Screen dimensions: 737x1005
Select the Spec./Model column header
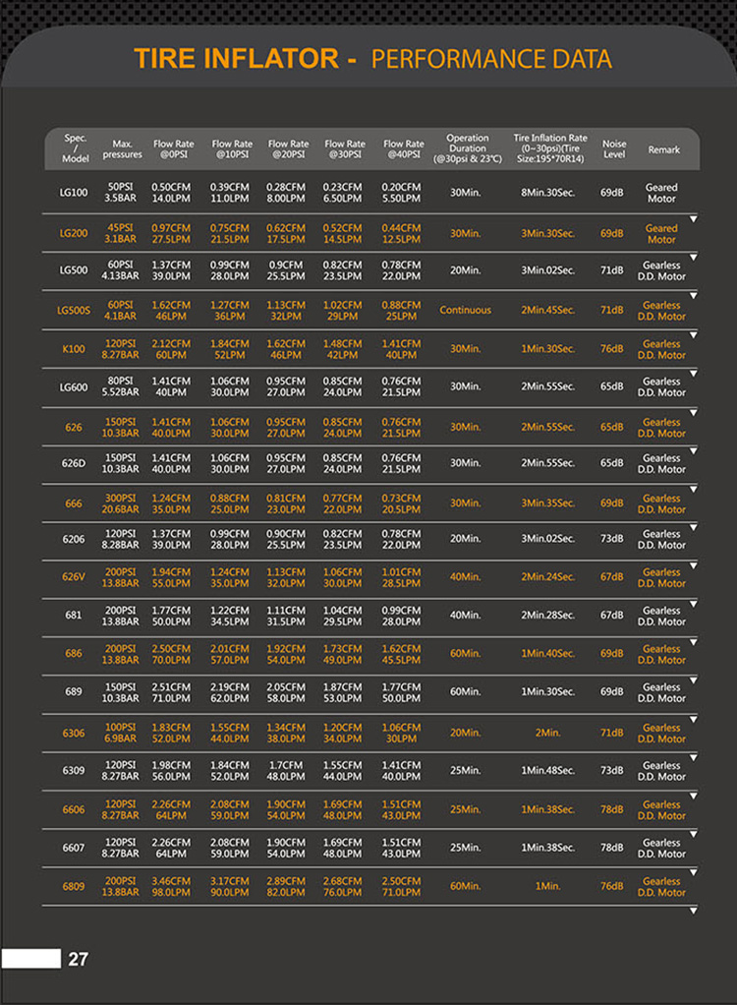click(76, 148)
